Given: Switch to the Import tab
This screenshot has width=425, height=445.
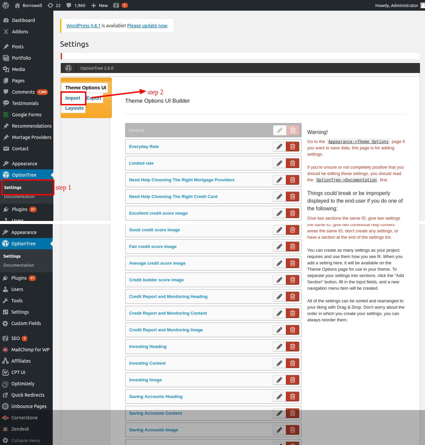Looking at the screenshot, I should click(x=73, y=98).
